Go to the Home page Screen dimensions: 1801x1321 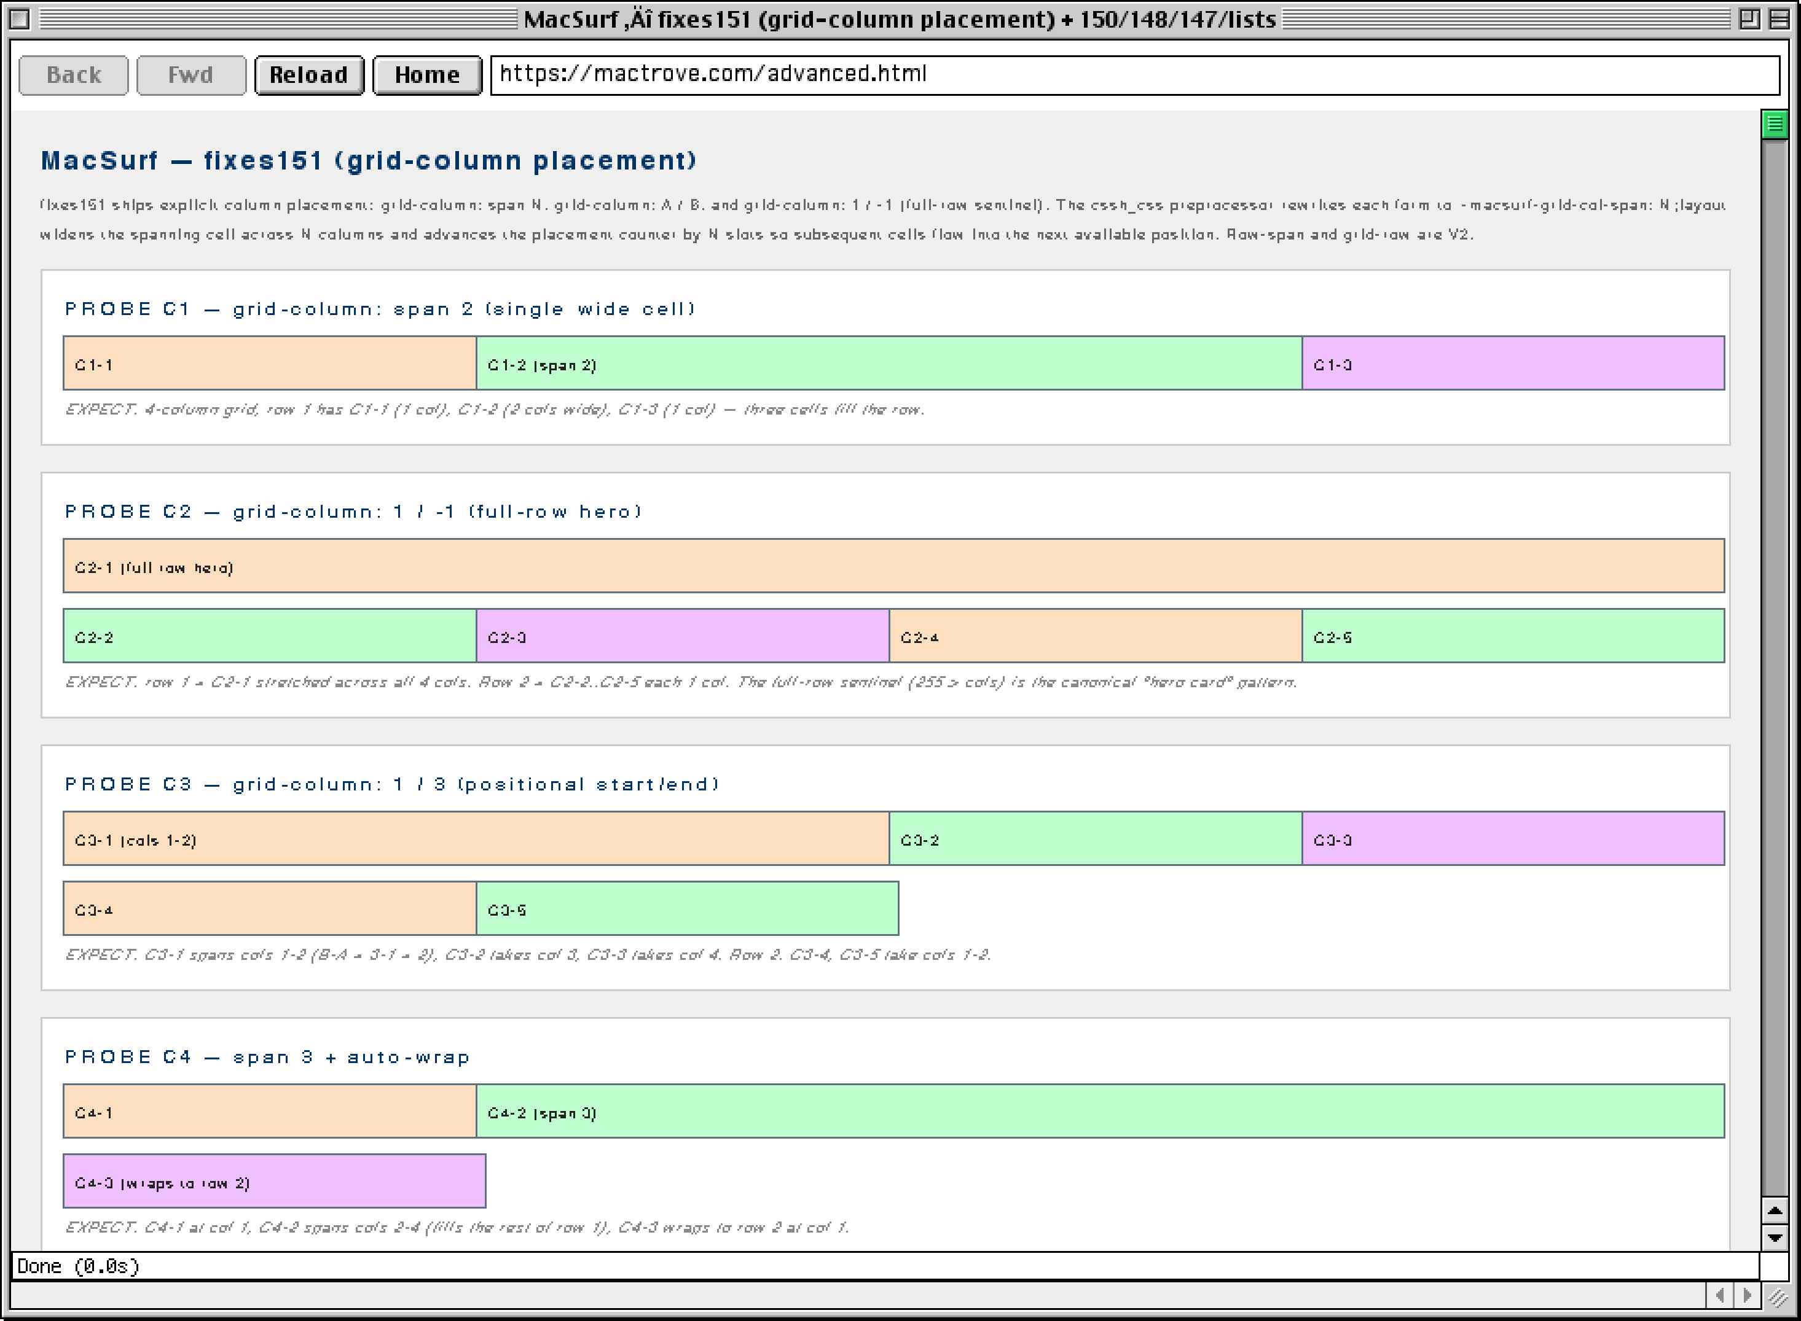(x=427, y=75)
